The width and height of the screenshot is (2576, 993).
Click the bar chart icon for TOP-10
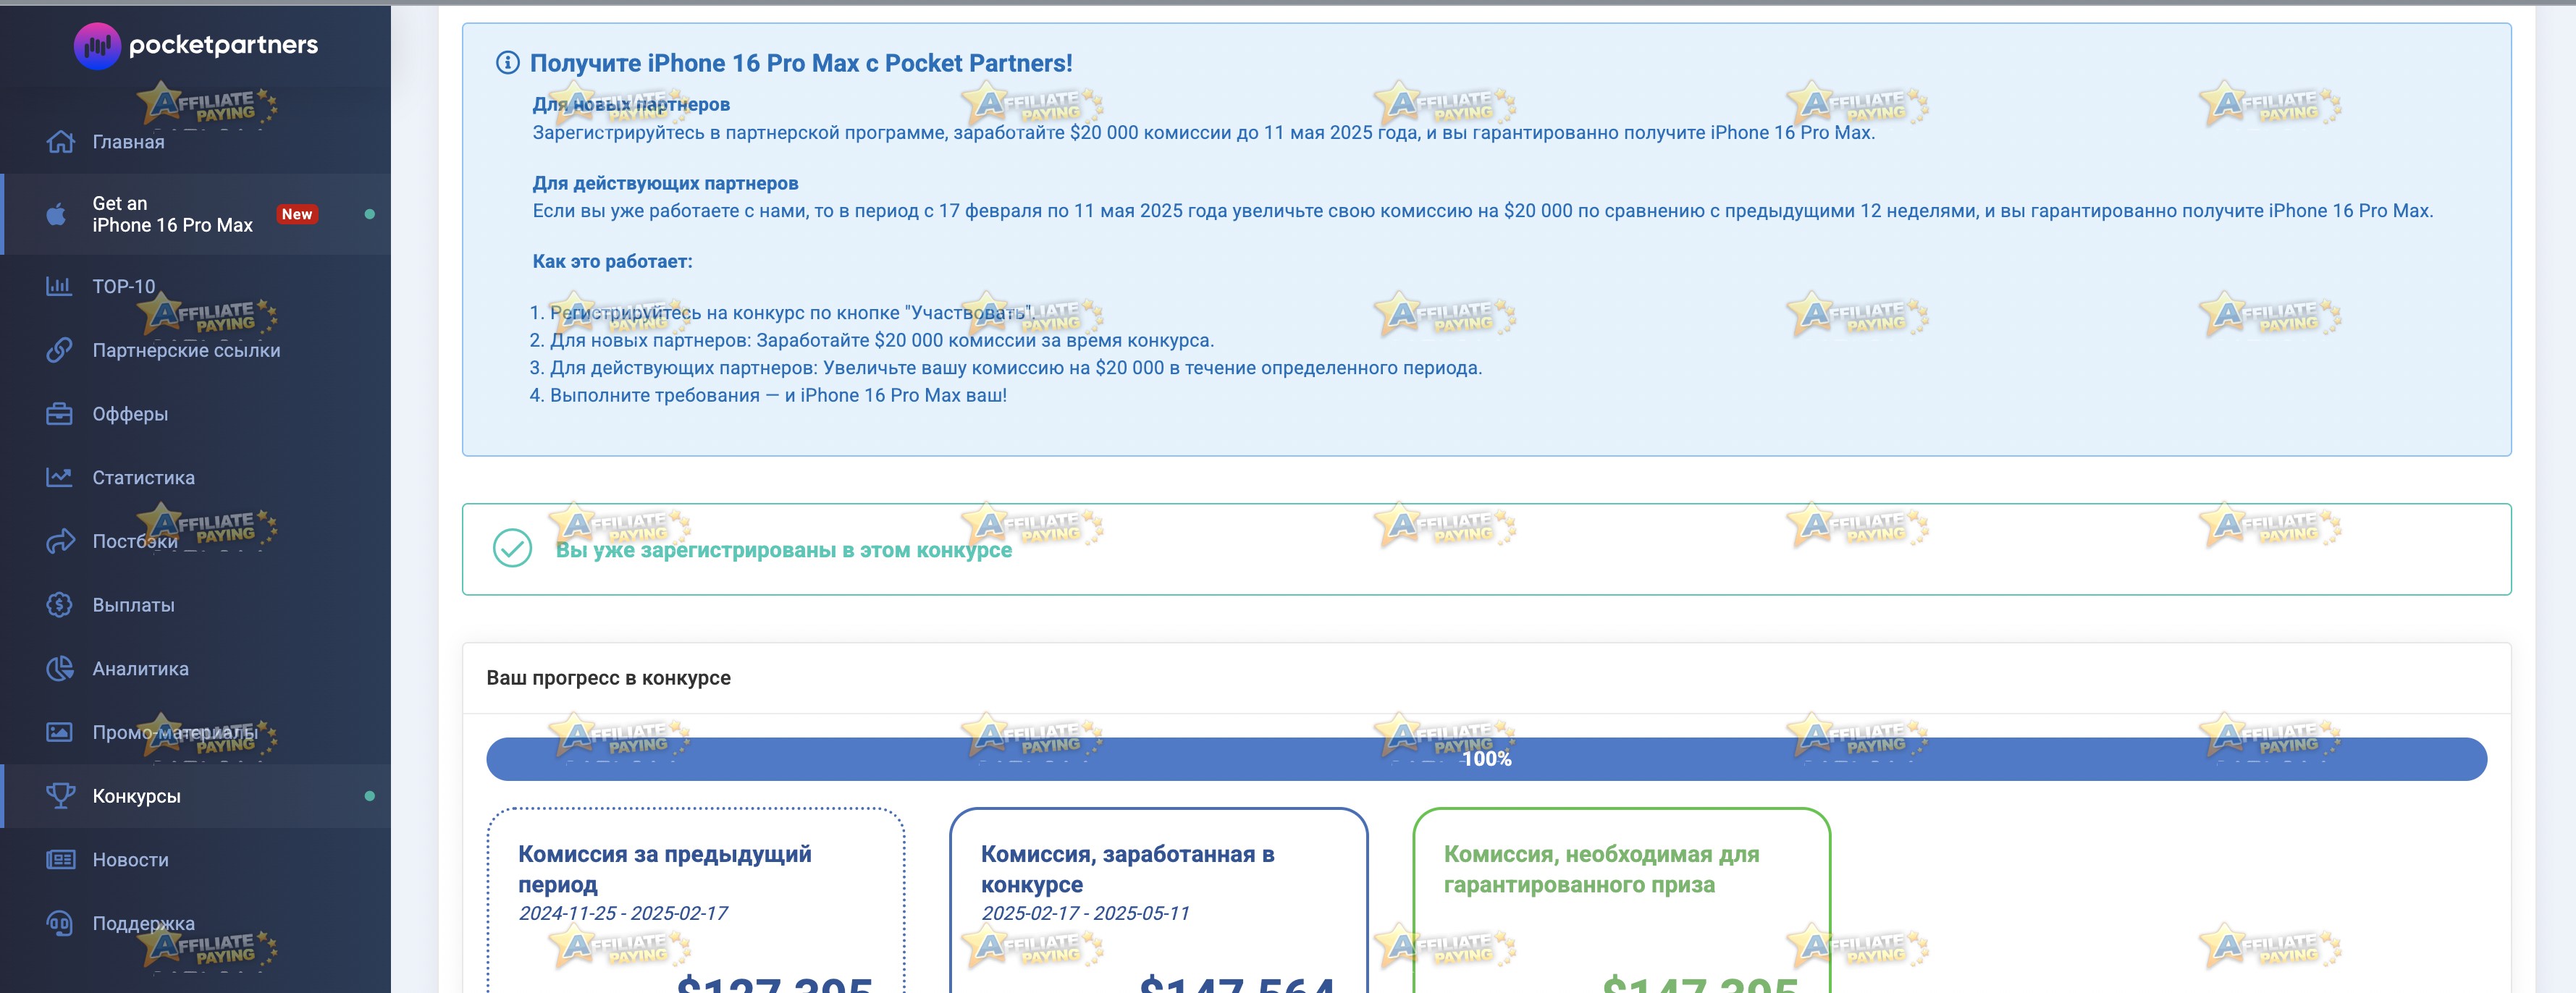coord(59,286)
